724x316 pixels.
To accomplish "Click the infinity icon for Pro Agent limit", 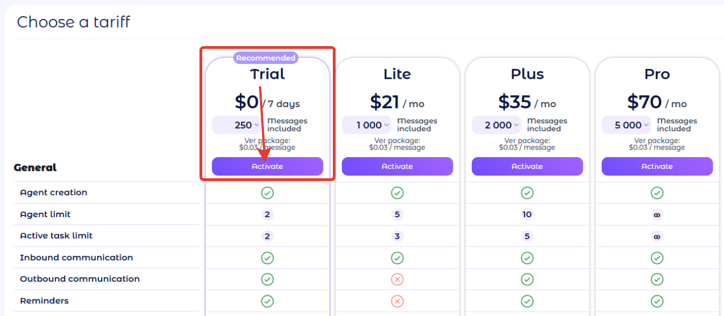I will pyautogui.click(x=657, y=214).
